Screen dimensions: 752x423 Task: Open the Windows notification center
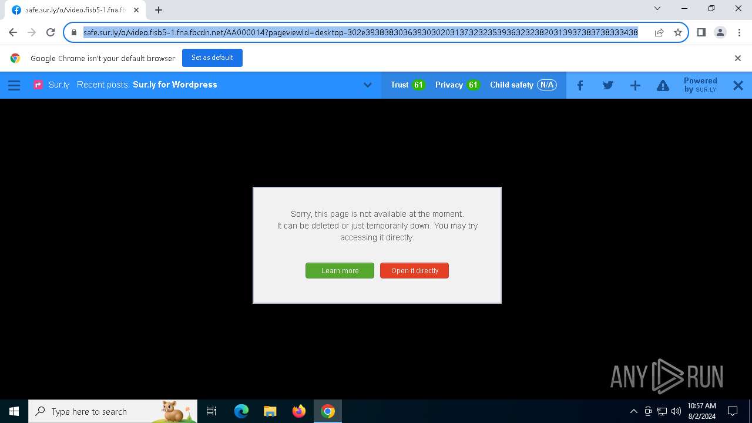[733, 411]
